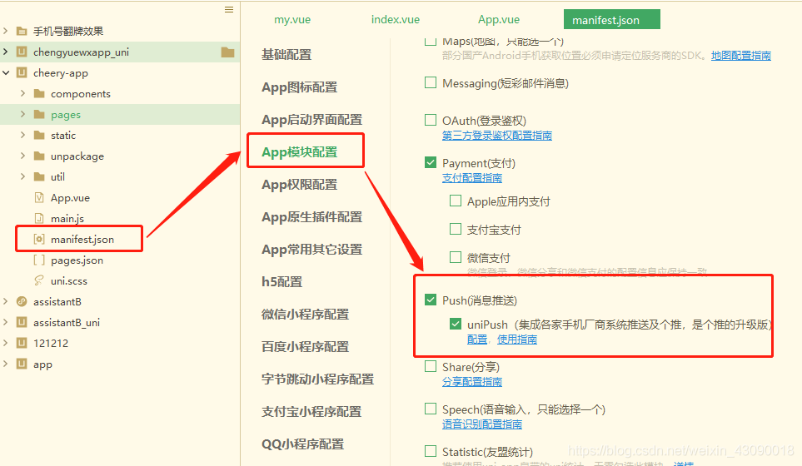
Task: Open the 分享配置指南 link
Action: 471,381
